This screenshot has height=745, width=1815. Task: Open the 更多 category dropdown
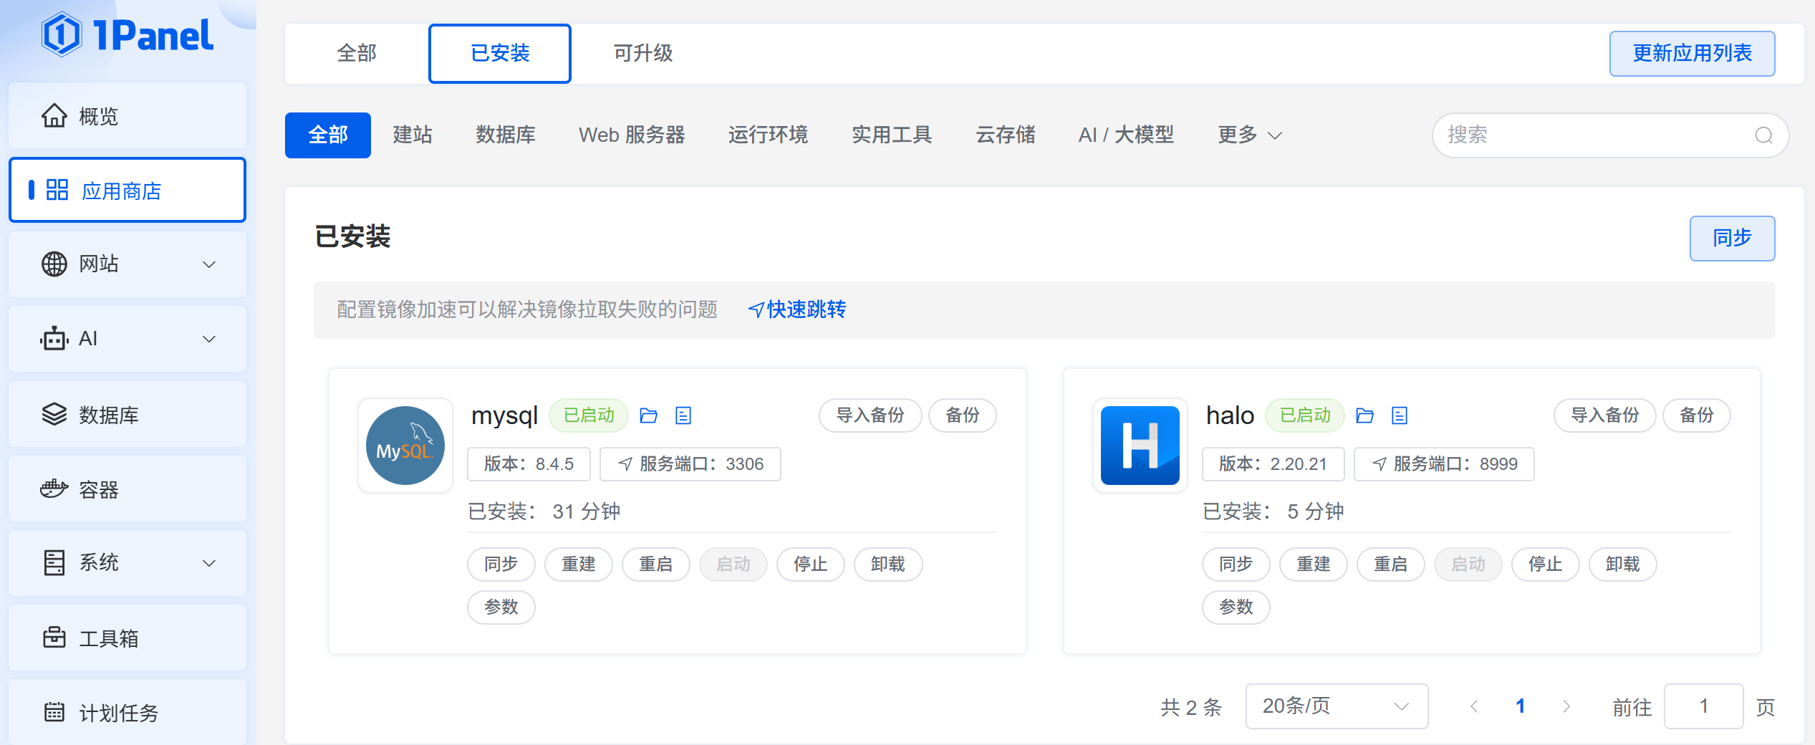[1250, 135]
